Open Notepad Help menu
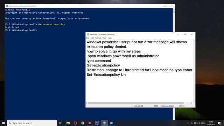The width and height of the screenshot is (224, 126). click(110, 38)
